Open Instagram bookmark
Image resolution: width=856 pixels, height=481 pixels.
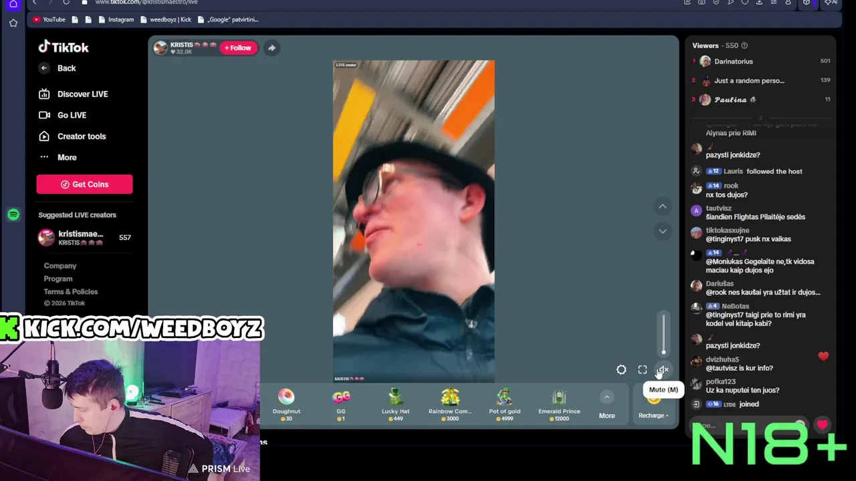[116, 19]
